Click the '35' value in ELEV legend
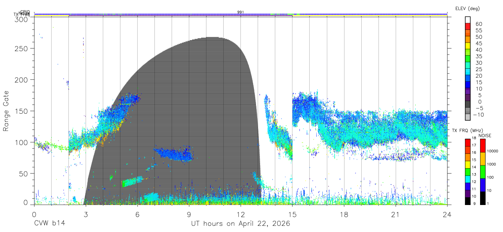 coord(478,56)
